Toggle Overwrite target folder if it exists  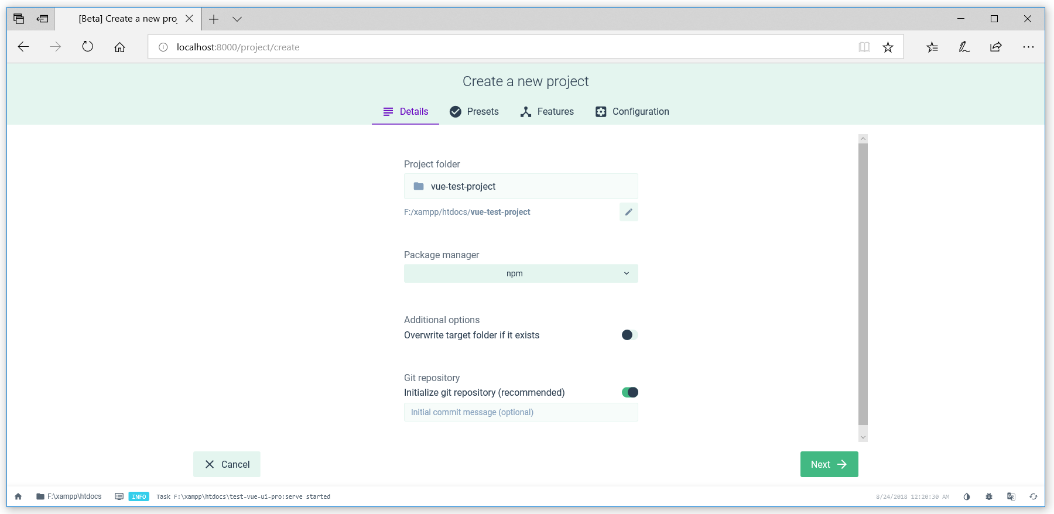click(x=629, y=335)
